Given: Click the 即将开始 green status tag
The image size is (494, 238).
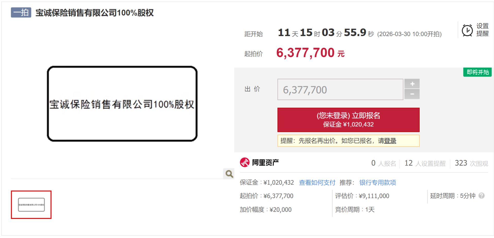Looking at the screenshot, I should coord(478,72).
